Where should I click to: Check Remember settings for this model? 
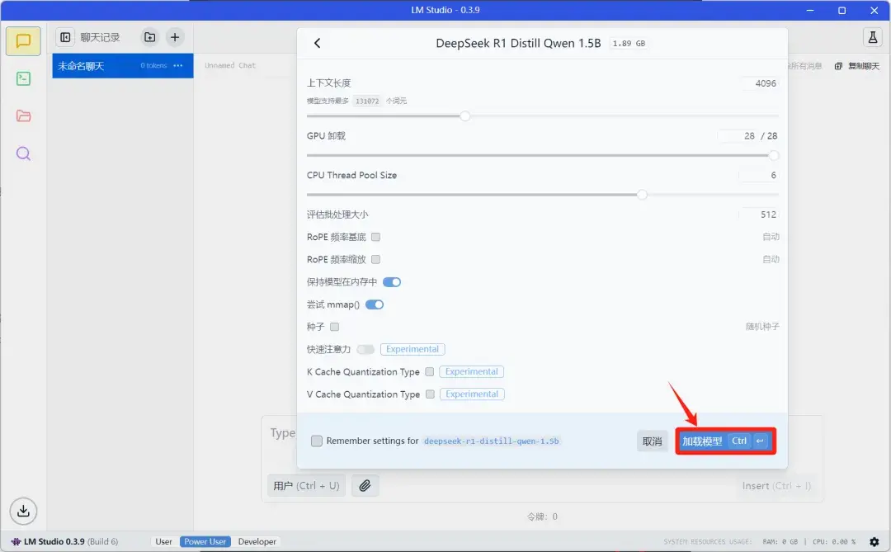click(x=317, y=441)
